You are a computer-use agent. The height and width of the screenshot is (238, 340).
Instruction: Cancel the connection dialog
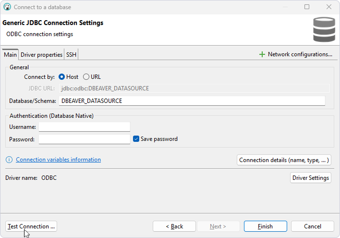312,226
